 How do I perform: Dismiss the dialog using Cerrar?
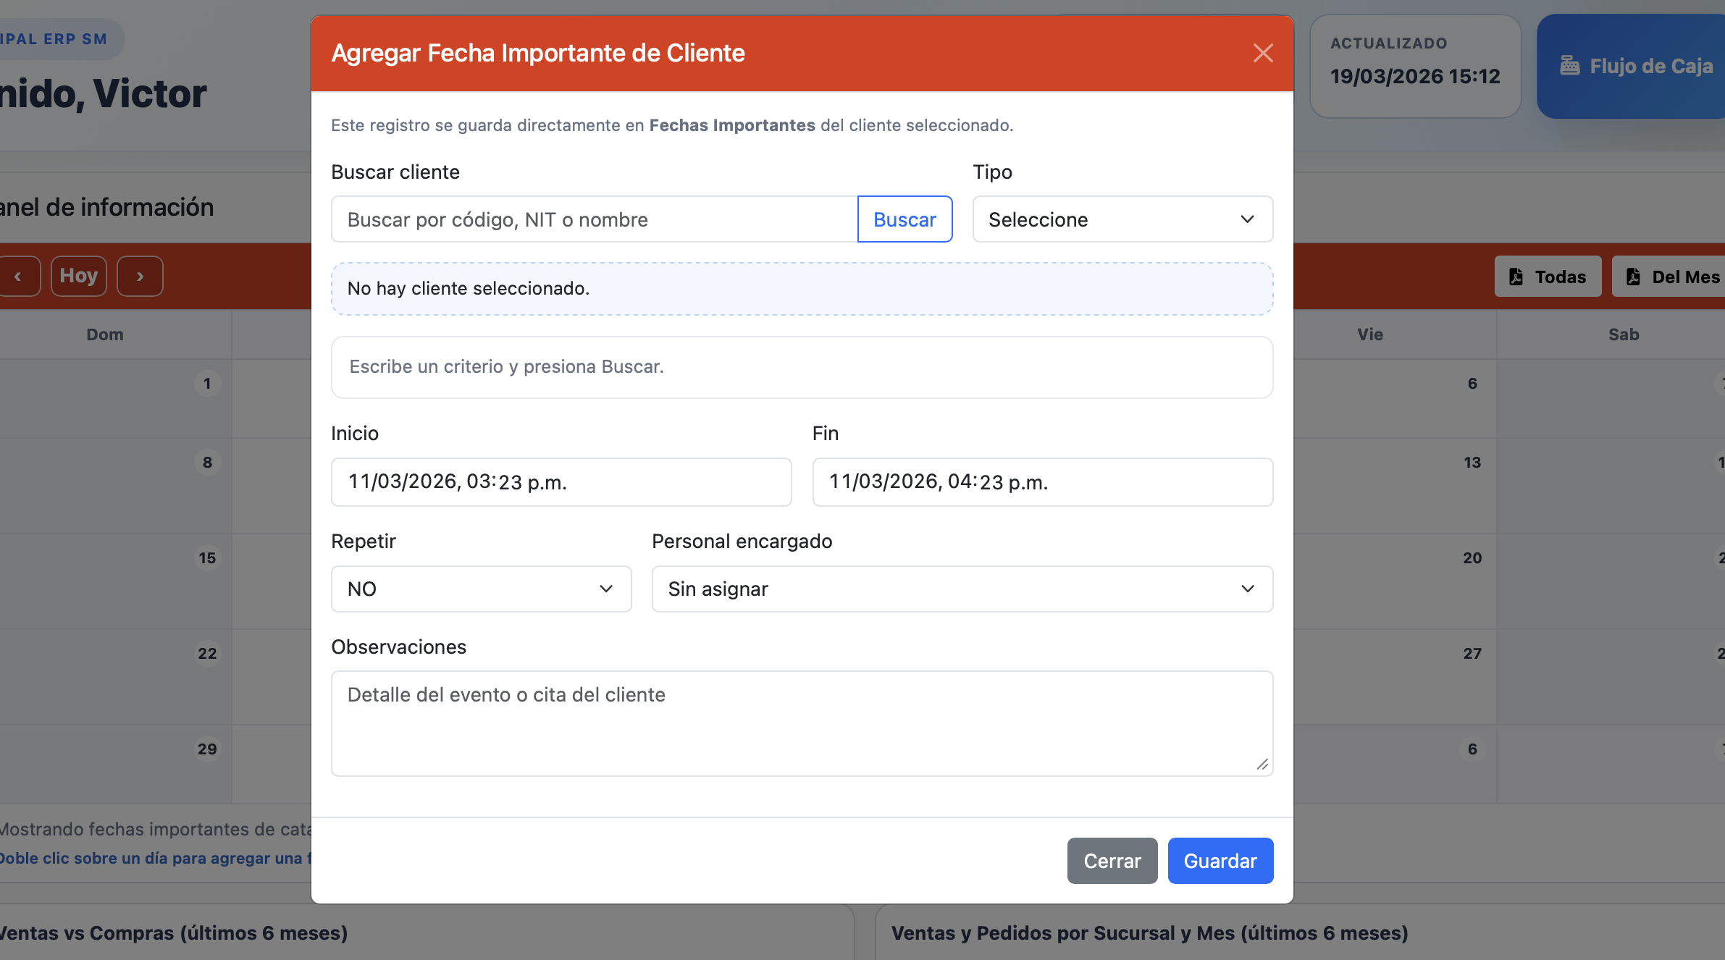pos(1112,861)
